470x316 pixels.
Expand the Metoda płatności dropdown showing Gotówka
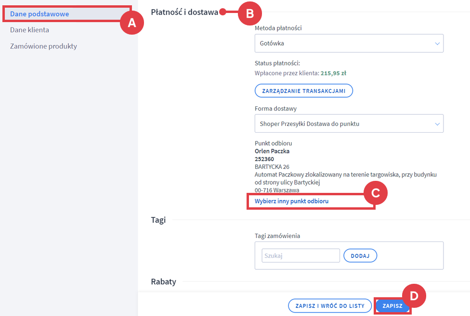click(x=349, y=43)
